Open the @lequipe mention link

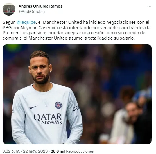click(26, 22)
